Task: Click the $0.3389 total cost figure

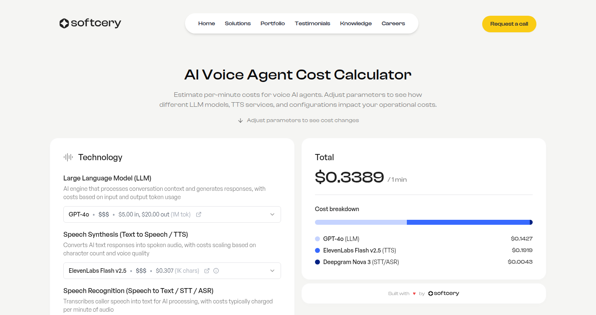Action: coord(349,177)
